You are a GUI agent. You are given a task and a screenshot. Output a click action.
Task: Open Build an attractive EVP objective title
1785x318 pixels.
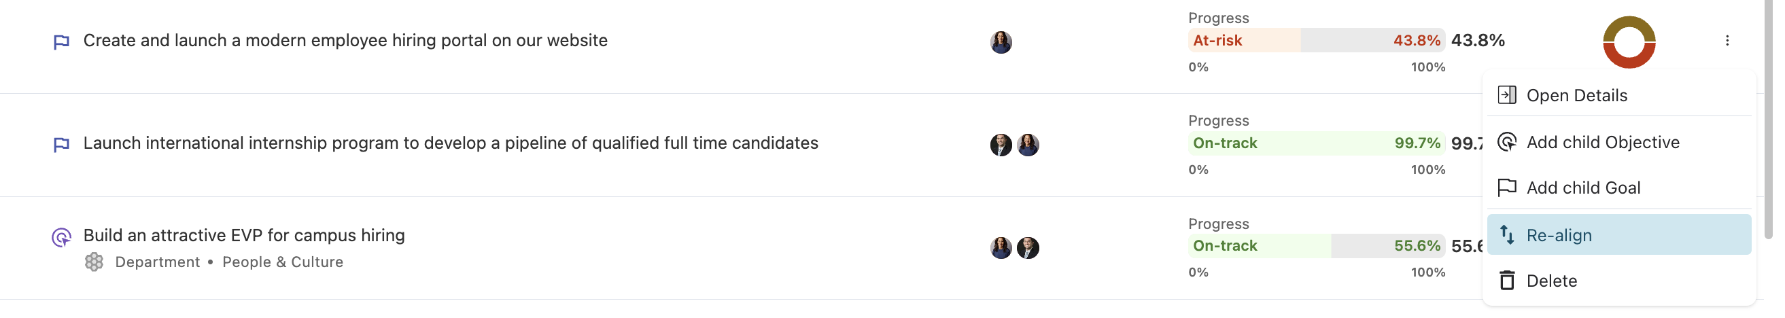244,236
